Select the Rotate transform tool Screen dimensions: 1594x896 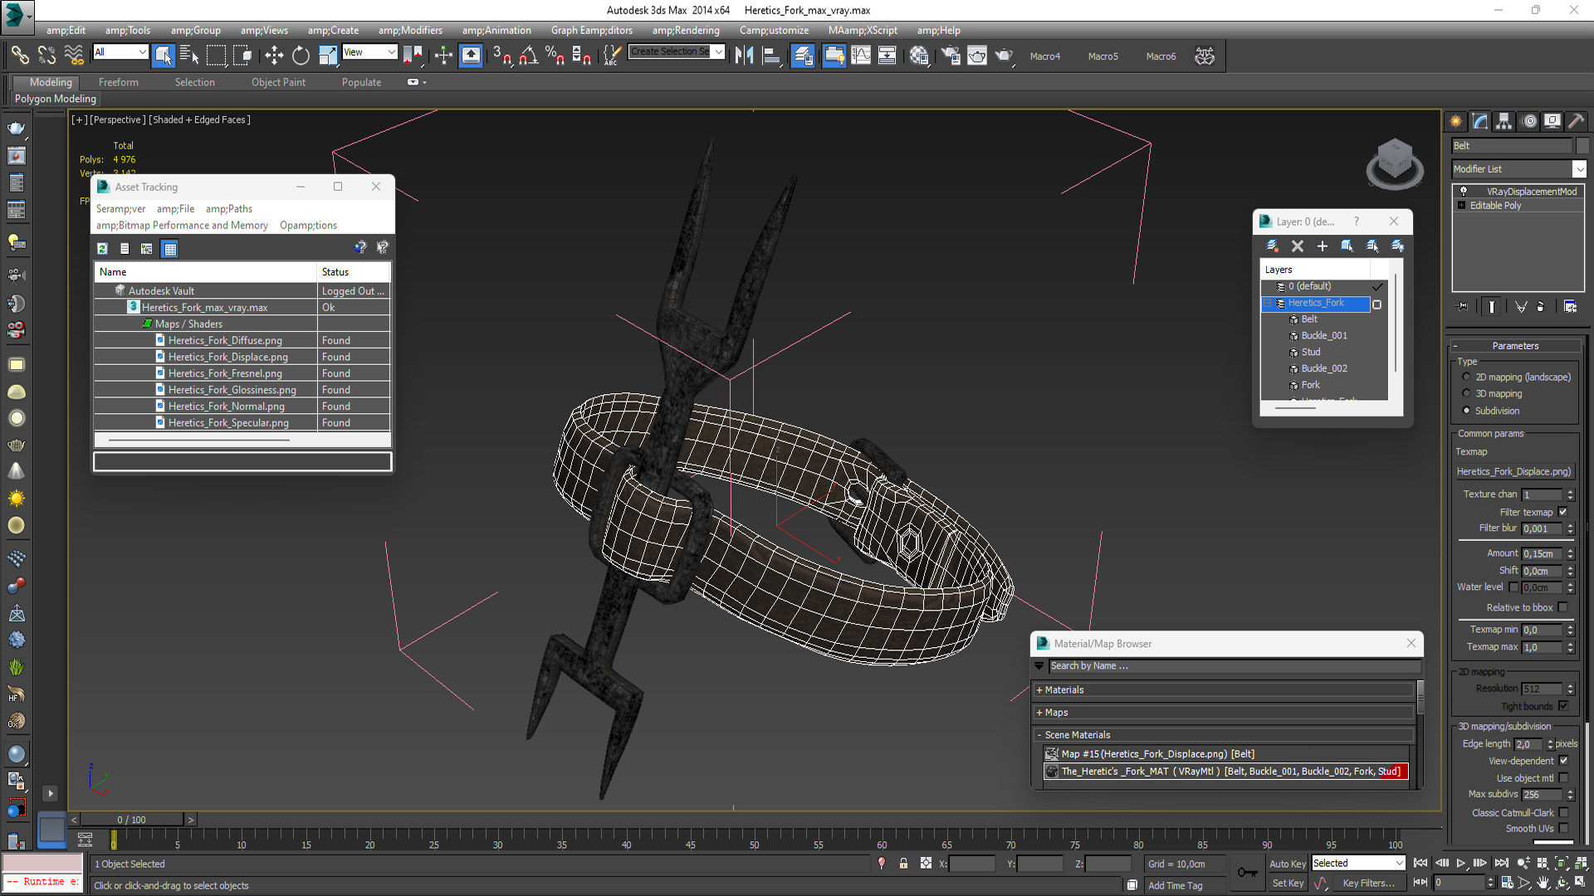pos(301,56)
